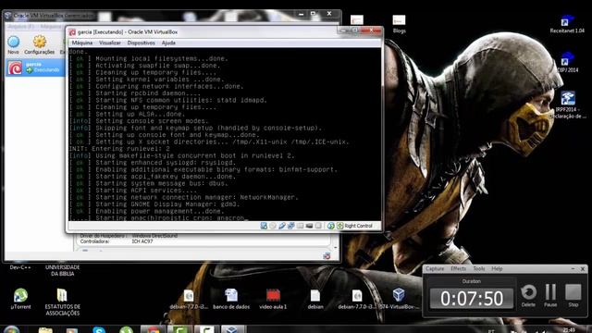Click the USB devices icon in the status bar
Viewport: 592px width, 333px height.
pyautogui.click(x=281, y=226)
